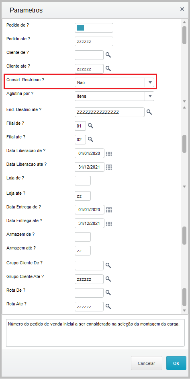Open calendar for Data Entrega de
Viewport: 190px width, 379px height.
pos(109,210)
